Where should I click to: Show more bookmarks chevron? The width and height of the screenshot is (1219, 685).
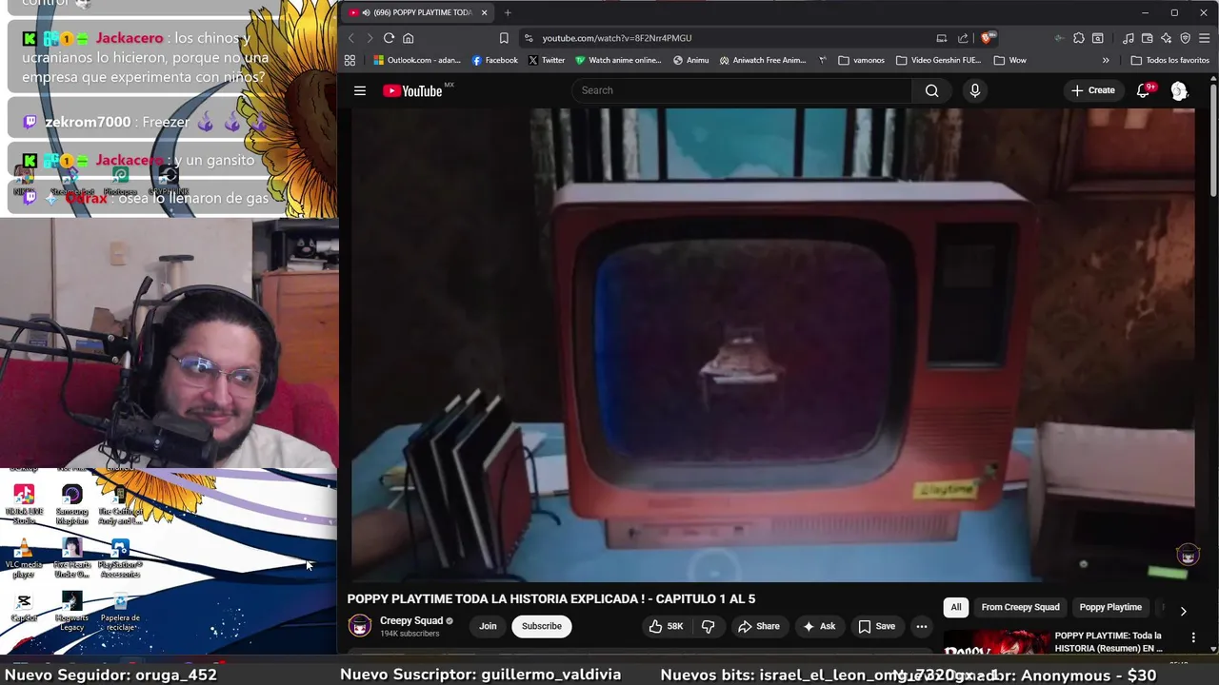pos(1106,60)
